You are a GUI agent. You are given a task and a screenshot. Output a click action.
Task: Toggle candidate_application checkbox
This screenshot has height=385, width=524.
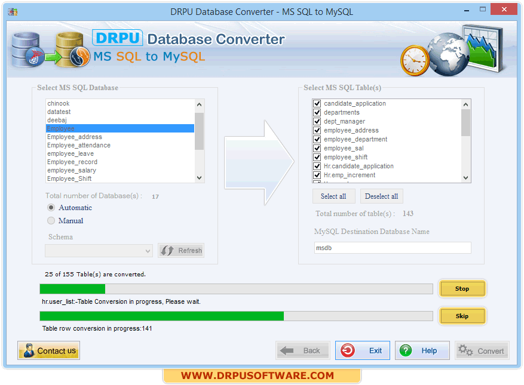click(317, 103)
